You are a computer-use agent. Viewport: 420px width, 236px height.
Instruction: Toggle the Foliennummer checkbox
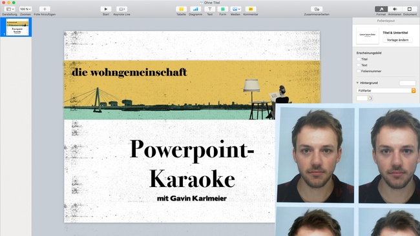click(x=359, y=71)
